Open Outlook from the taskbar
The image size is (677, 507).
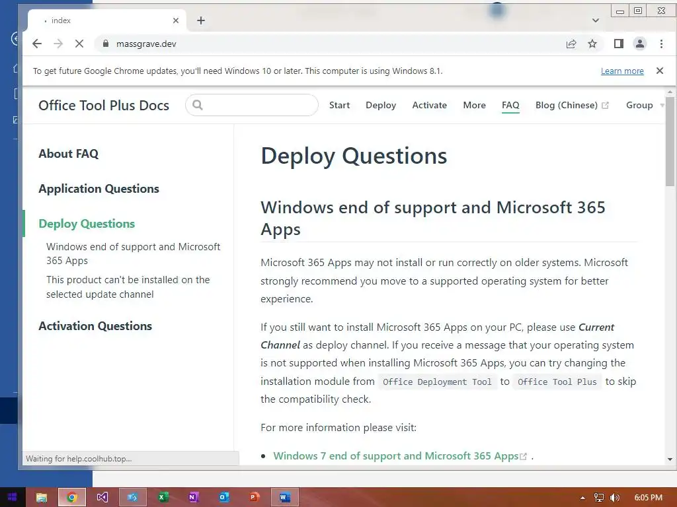click(223, 497)
